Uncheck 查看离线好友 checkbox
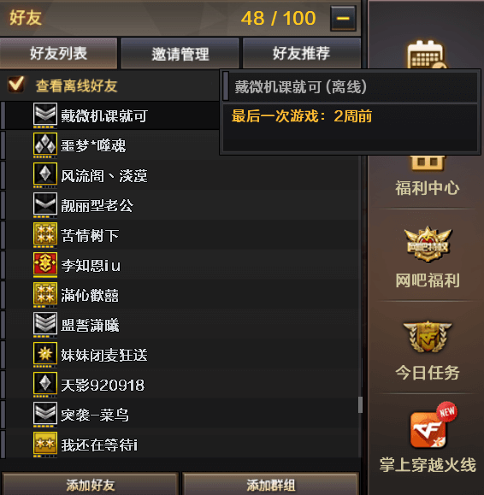The width and height of the screenshot is (484, 495). tap(15, 85)
